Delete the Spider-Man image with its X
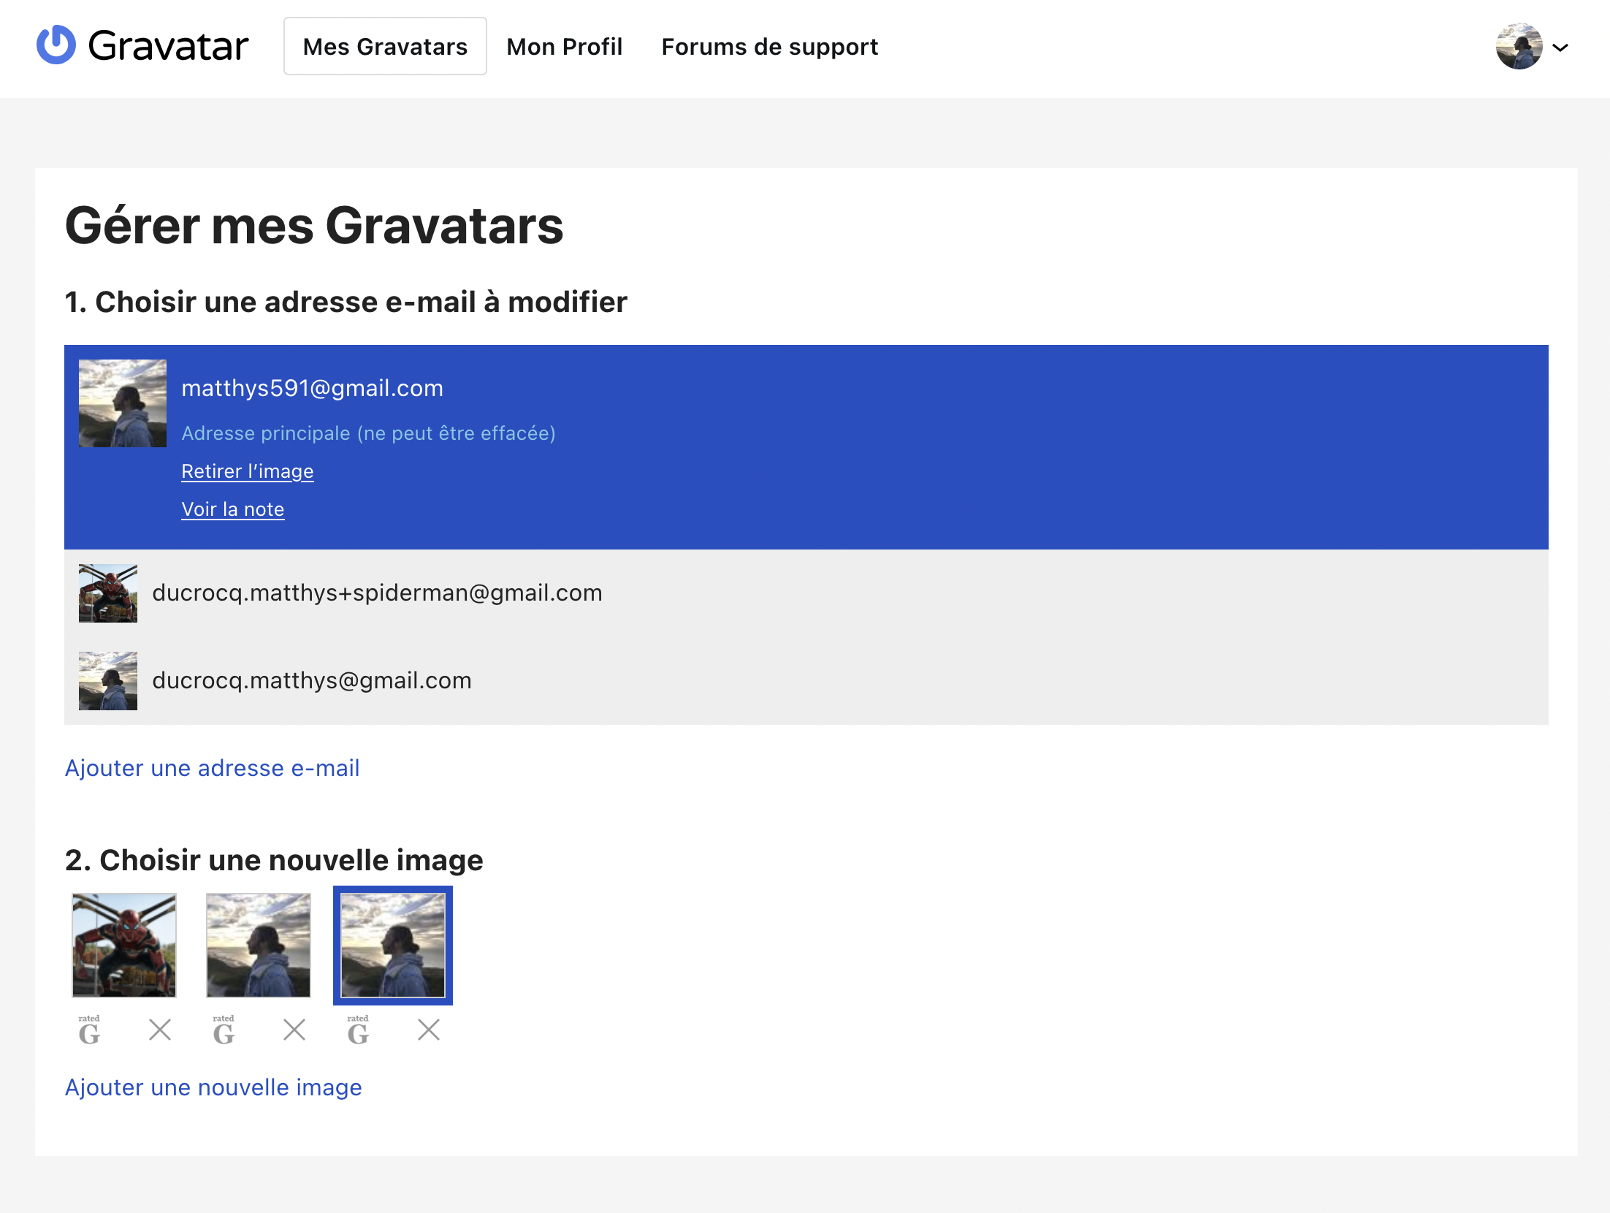The height and width of the screenshot is (1213, 1610). (160, 1030)
